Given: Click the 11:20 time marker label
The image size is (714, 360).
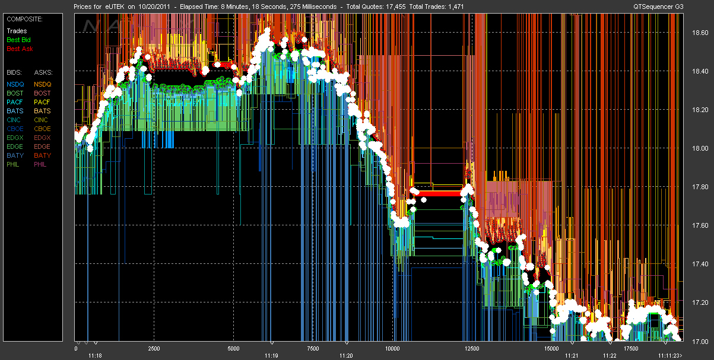Looking at the screenshot, I should [x=347, y=355].
